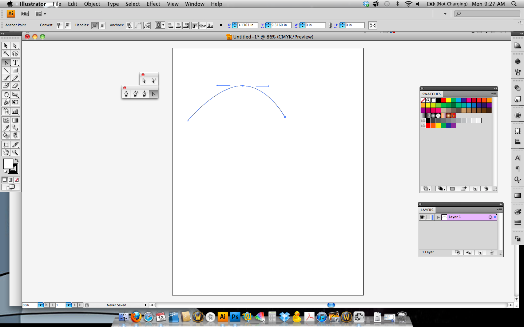The image size is (524, 327).
Task: Select the Type tool
Action: [15, 62]
